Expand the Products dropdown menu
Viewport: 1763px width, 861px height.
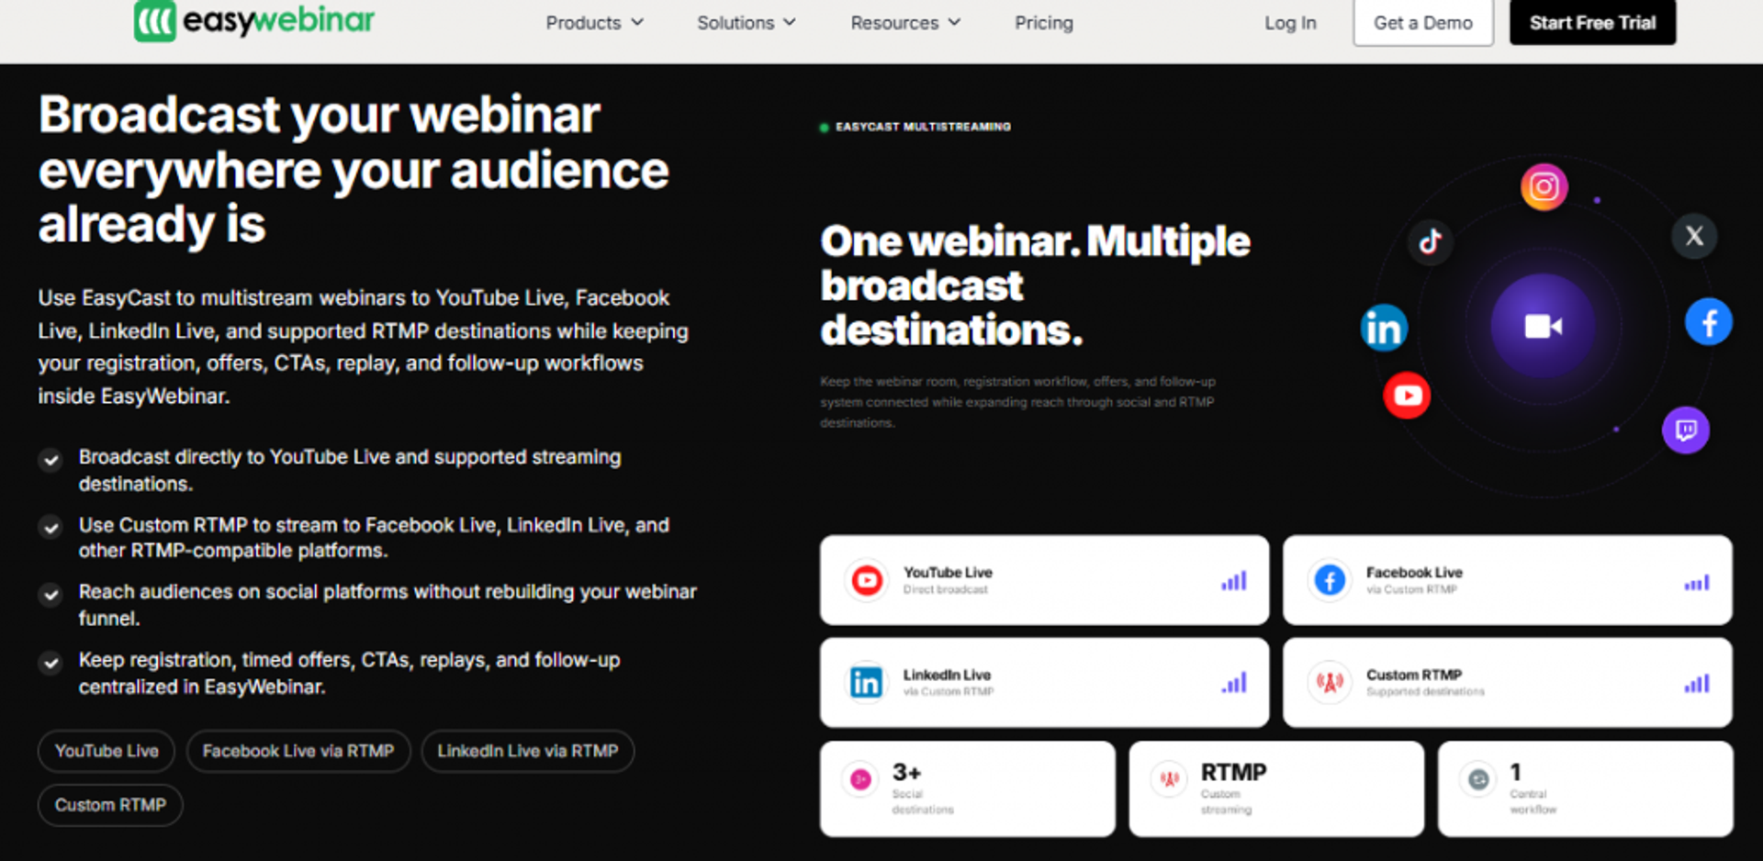click(x=594, y=23)
